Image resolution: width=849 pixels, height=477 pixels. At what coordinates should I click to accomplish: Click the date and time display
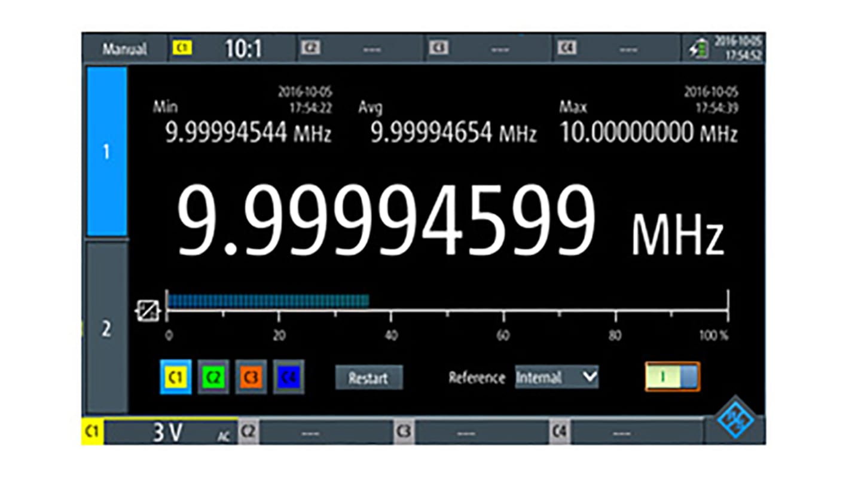[738, 48]
